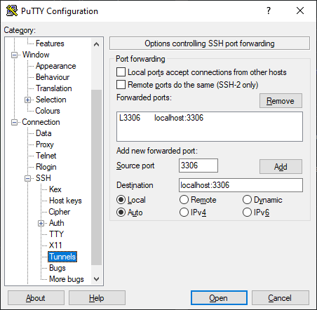
Task: Click the question mark help button in title bar
Action: 269,11
